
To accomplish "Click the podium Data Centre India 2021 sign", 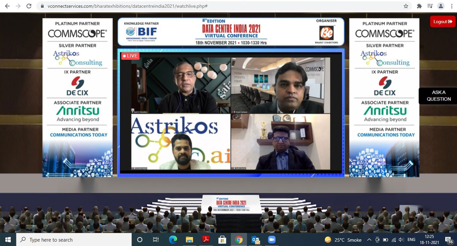I will [x=231, y=204].
